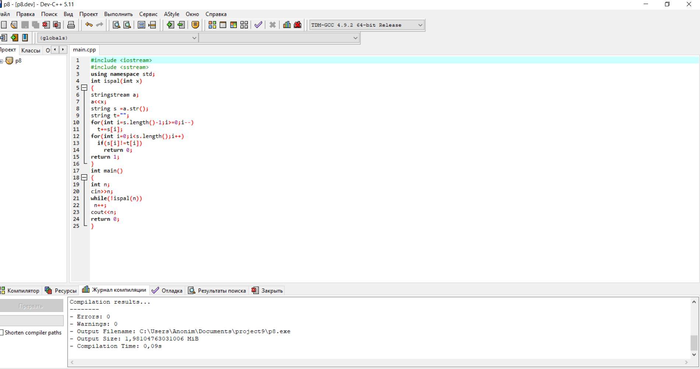The width and height of the screenshot is (700, 369).
Task: Click the Compile and Run icon
Action: pyautogui.click(x=233, y=25)
